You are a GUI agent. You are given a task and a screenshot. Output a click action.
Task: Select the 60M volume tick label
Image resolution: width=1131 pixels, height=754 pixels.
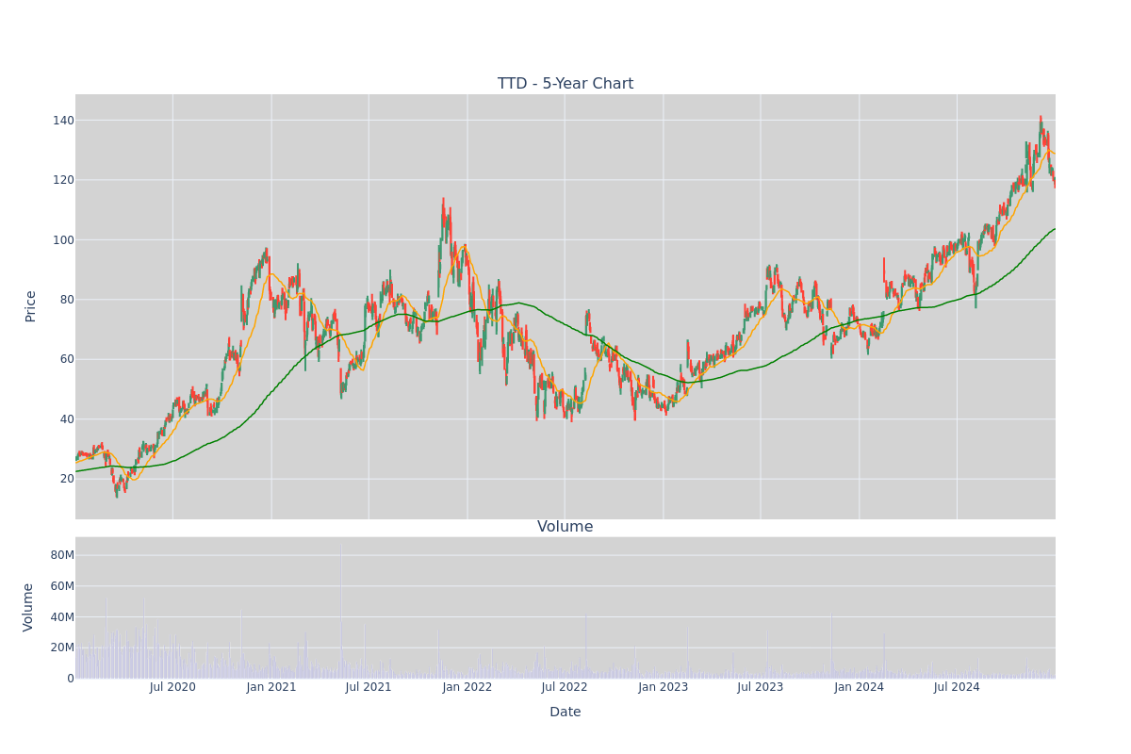pyautogui.click(x=62, y=586)
